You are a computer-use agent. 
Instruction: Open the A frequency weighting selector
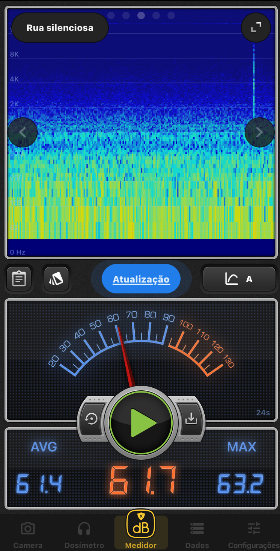[239, 279]
